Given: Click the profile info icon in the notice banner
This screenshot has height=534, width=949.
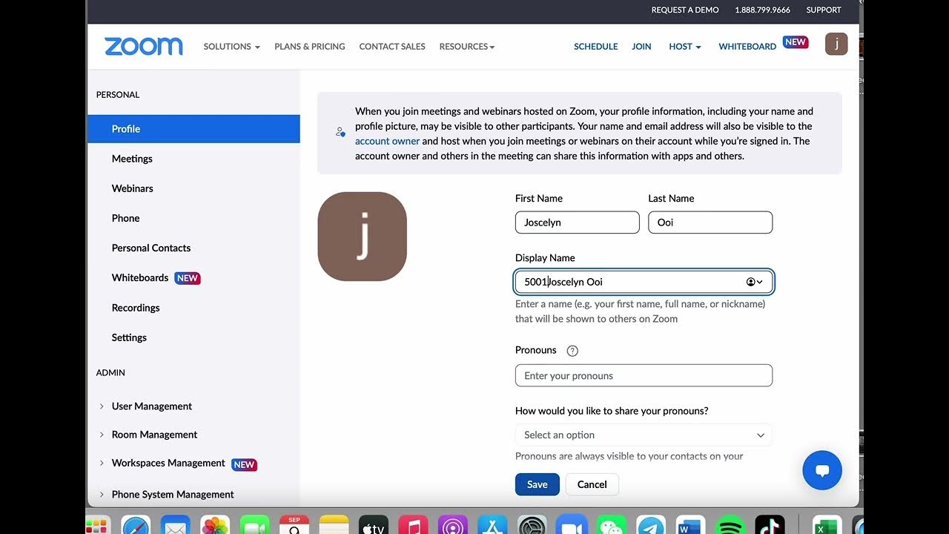Looking at the screenshot, I should tap(340, 132).
